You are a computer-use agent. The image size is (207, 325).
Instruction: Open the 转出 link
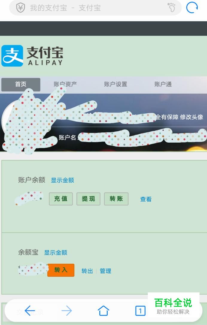87,271
